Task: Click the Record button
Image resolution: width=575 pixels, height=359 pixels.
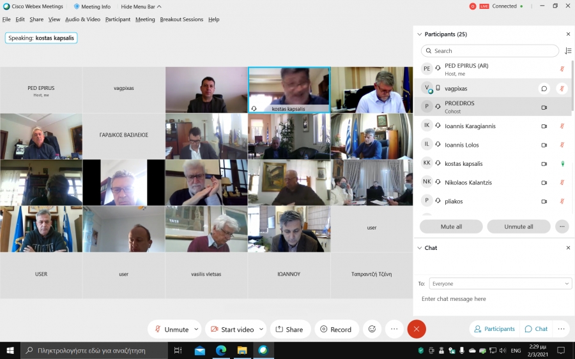Action: (x=336, y=329)
